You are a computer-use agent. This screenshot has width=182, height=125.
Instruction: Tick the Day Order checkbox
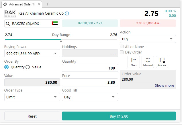(x=122, y=52)
